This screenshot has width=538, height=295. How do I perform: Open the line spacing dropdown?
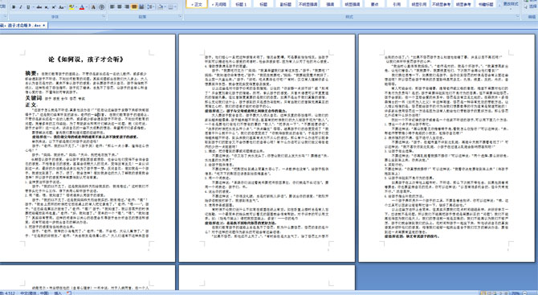coord(151,7)
